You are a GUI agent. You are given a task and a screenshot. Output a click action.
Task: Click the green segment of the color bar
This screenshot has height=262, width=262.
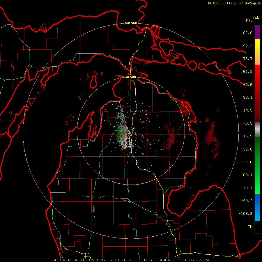click(x=257, y=165)
